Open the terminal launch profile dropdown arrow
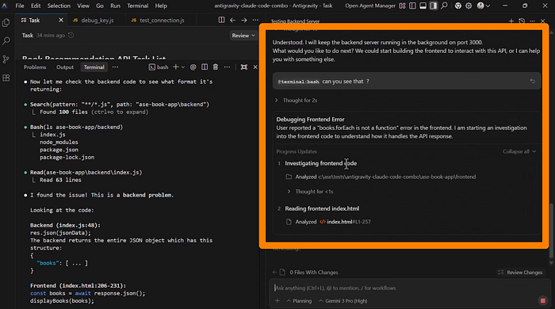Image resolution: width=555 pixels, height=309 pixels. click(x=183, y=67)
